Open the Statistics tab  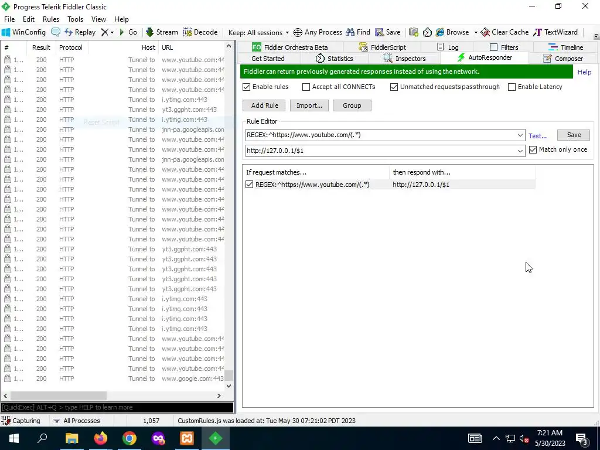click(335, 59)
